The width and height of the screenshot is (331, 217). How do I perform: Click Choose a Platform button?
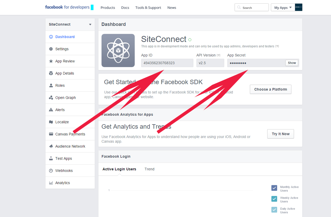click(x=271, y=89)
